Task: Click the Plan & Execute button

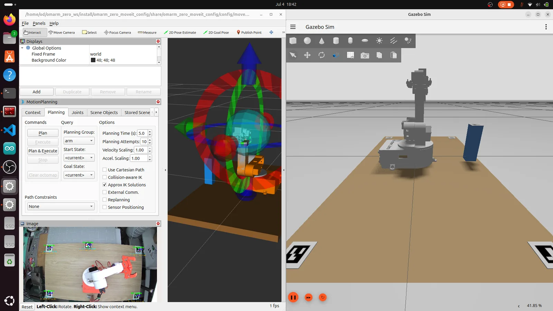Action: tap(43, 151)
